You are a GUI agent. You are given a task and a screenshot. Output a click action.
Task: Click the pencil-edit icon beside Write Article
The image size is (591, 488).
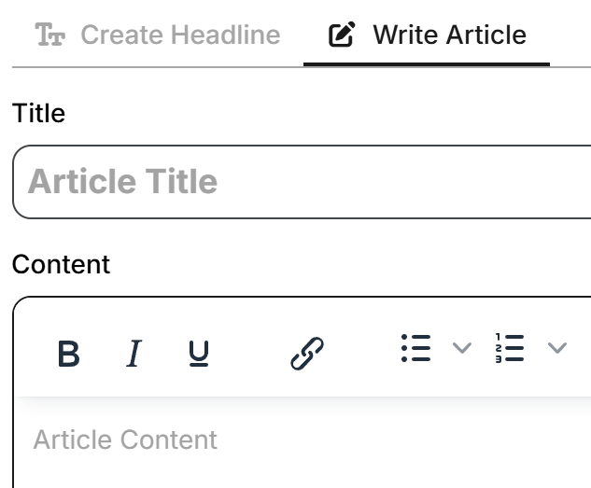(x=343, y=35)
